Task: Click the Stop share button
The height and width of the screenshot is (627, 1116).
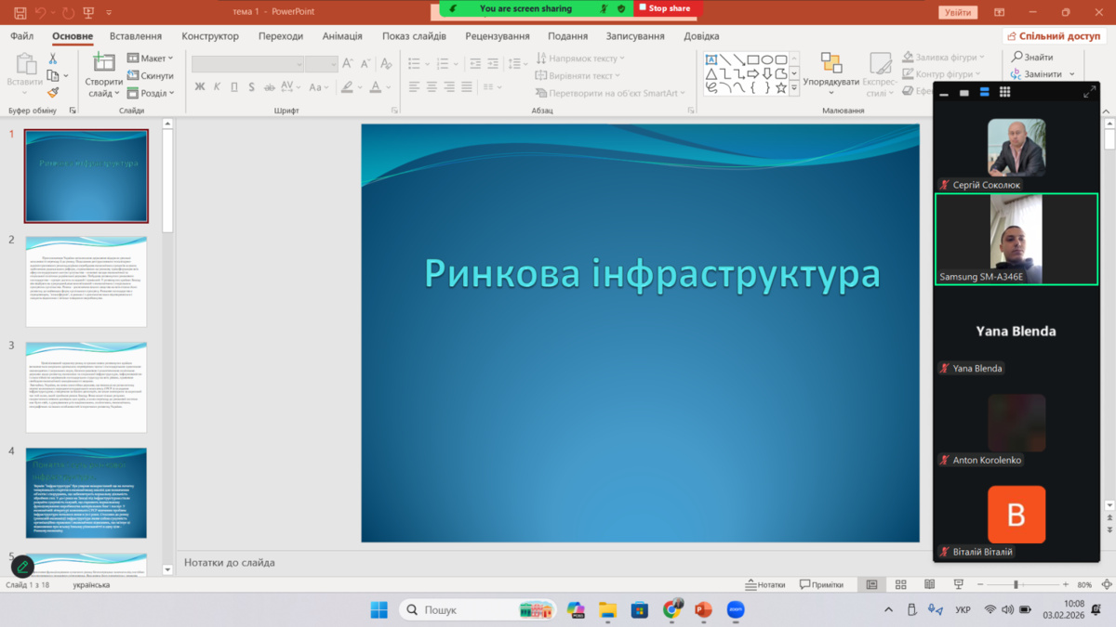Action: (665, 8)
